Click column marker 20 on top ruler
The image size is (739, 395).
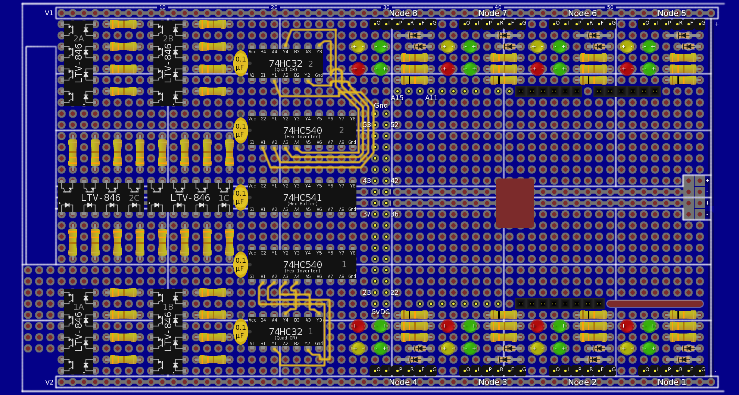(x=274, y=7)
